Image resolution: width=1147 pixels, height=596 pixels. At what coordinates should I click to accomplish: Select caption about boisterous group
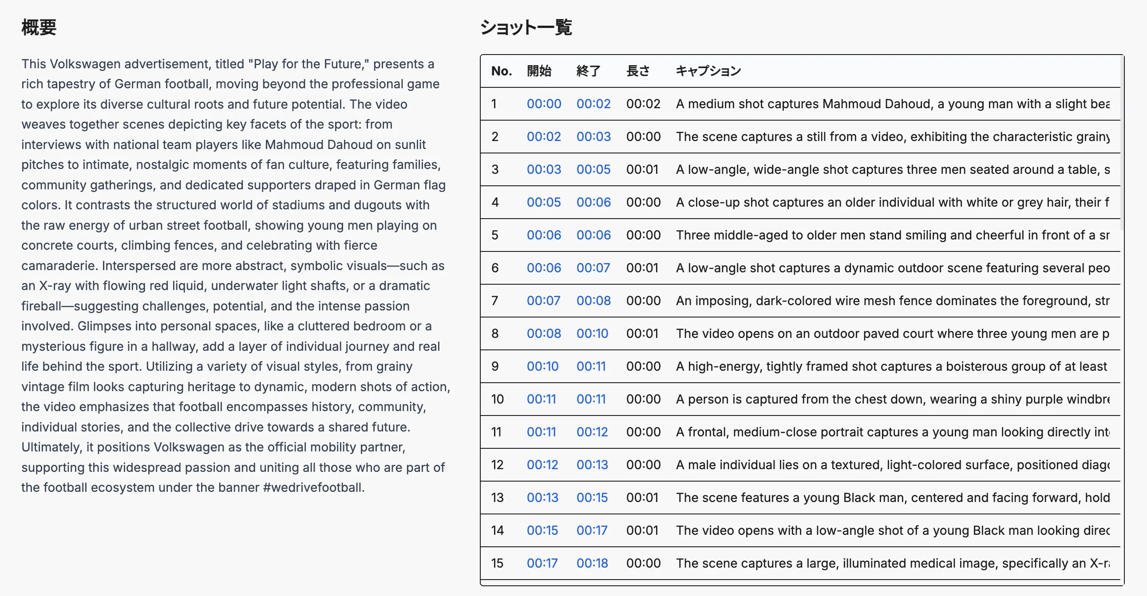pyautogui.click(x=893, y=366)
